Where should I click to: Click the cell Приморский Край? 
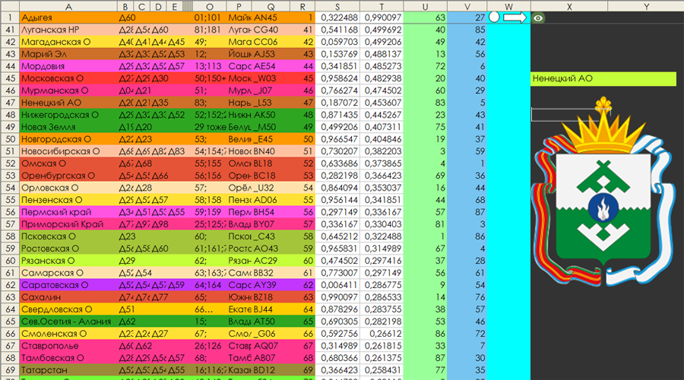click(x=68, y=224)
